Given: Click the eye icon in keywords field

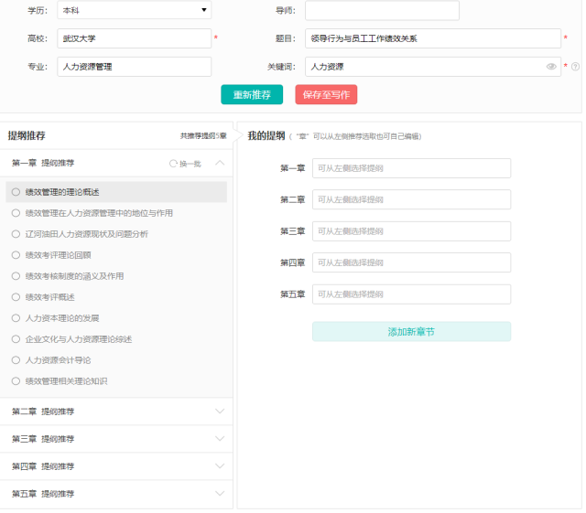Looking at the screenshot, I should (x=551, y=67).
